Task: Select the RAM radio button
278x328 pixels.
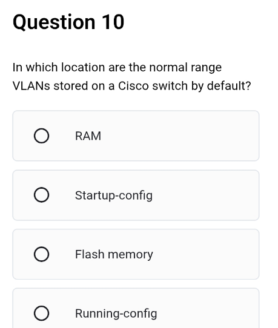Action: 41,136
